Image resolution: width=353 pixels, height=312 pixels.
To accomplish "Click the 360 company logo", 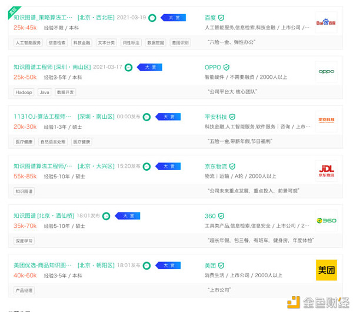I will point(326,221).
